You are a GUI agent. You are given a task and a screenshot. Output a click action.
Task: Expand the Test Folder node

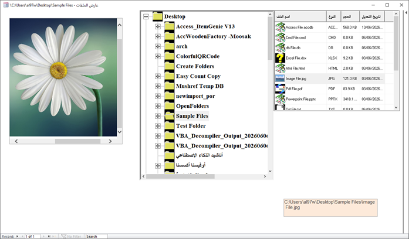tap(157, 126)
